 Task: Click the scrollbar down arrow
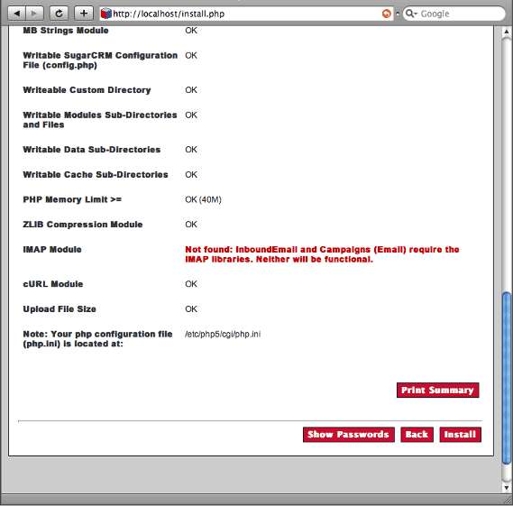coord(507,487)
